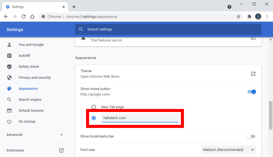
Task: Open Autofill settings section
Action: click(24, 56)
